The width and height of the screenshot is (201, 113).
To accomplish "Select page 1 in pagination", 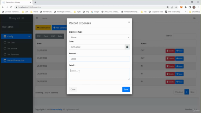I will click(187, 92).
